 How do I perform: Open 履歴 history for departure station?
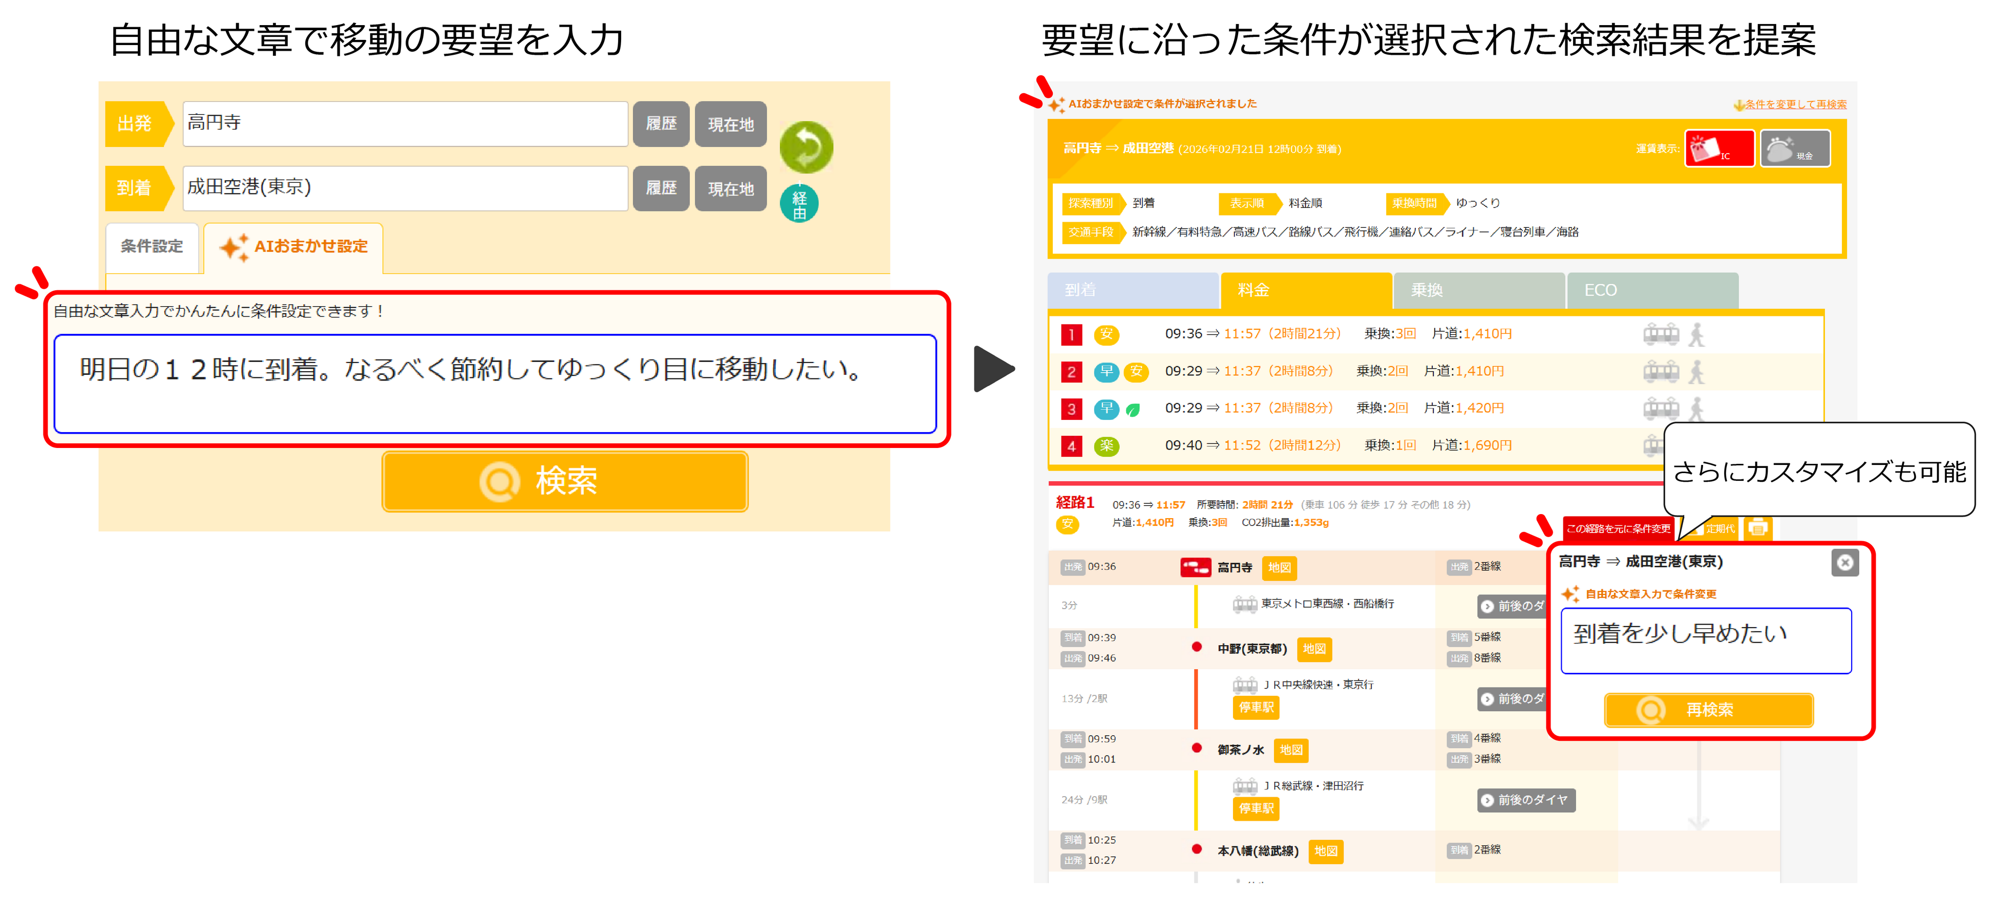(x=661, y=124)
